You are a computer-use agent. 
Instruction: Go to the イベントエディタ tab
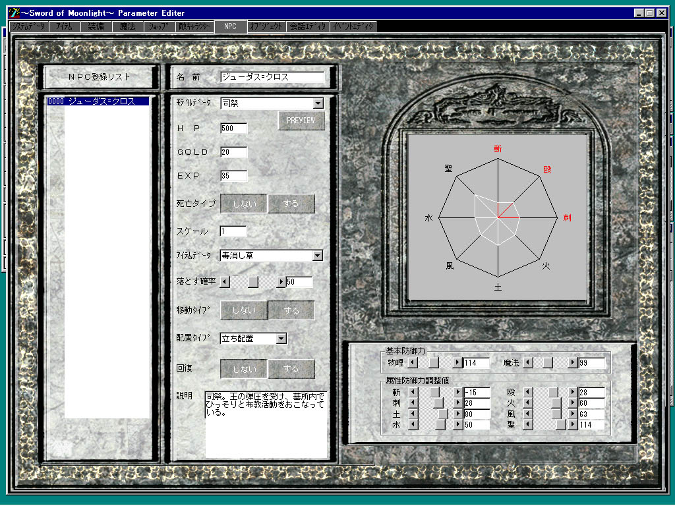pos(354,26)
